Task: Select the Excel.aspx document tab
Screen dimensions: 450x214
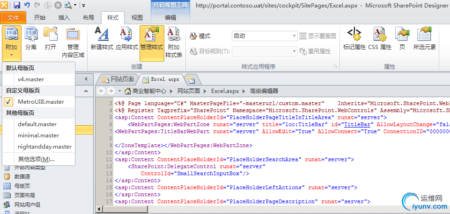Action: pyautogui.click(x=161, y=79)
